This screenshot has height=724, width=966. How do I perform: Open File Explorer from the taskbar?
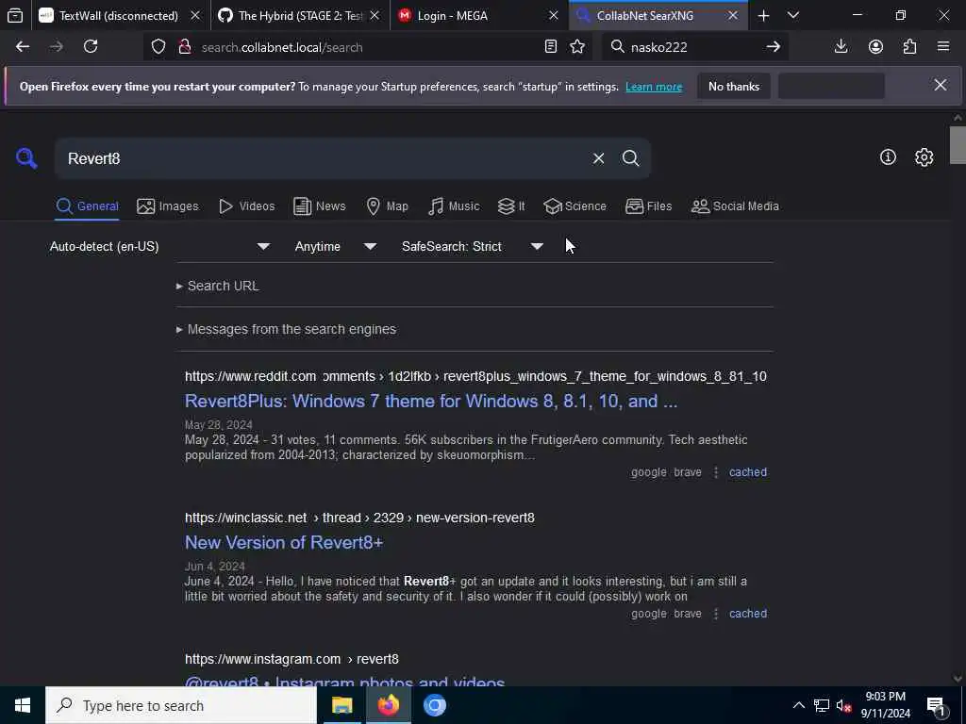pyautogui.click(x=341, y=705)
